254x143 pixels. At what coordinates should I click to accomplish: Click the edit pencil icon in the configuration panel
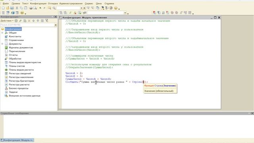(20, 21)
